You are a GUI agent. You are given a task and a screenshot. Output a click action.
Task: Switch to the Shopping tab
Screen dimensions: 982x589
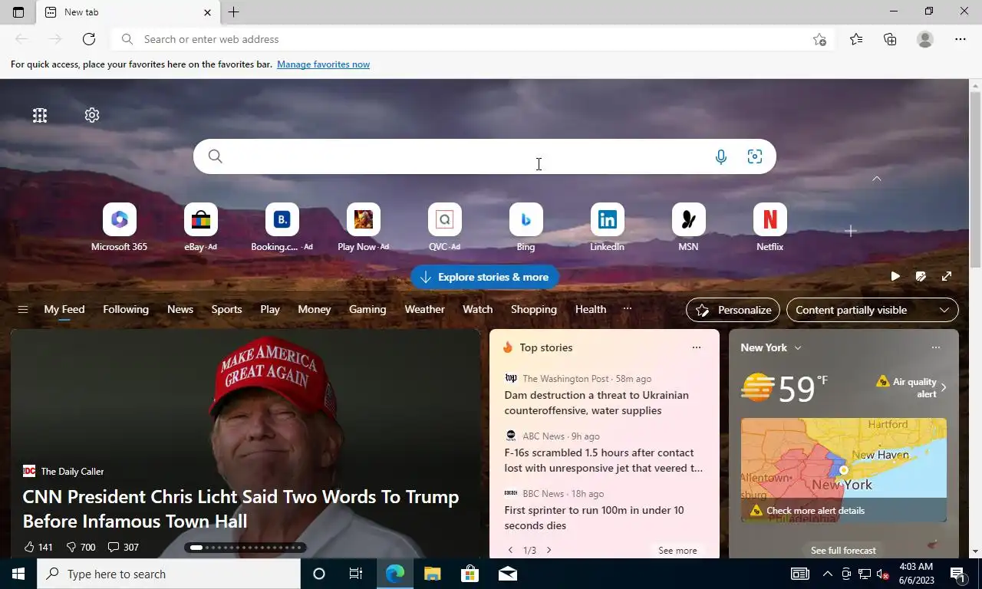coord(534,309)
